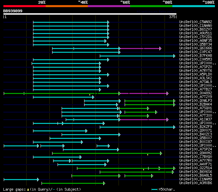Click the cyan alignment bar for B2KZF9
Viewport: 218px width, 192px height.
click(x=138, y=127)
